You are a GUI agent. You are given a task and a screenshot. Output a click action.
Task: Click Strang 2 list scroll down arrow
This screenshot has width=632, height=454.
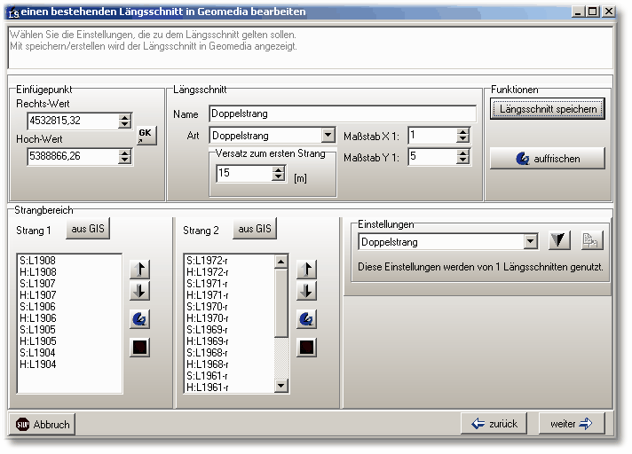pyautogui.click(x=280, y=386)
